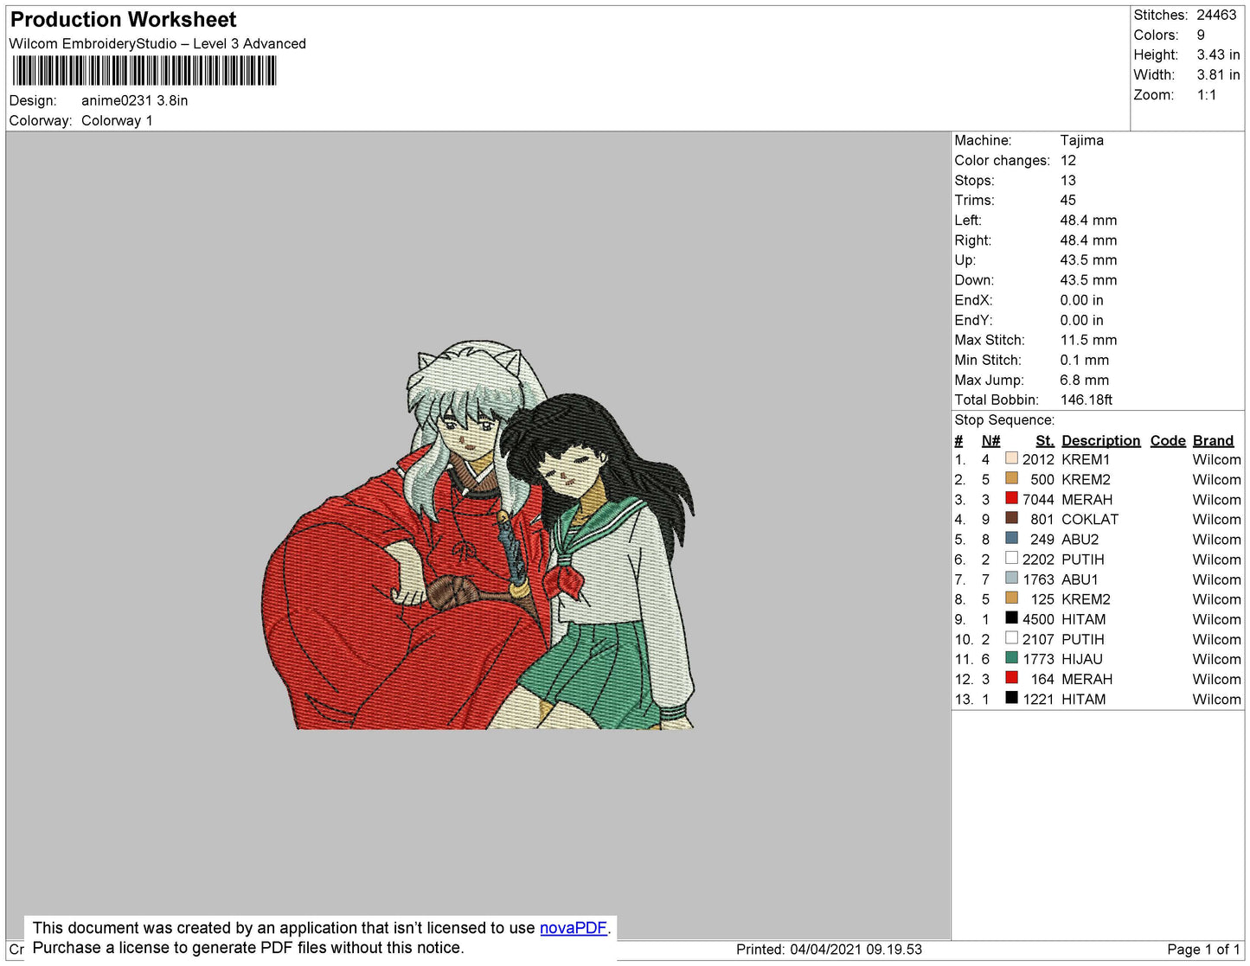Viewport: 1250px width, 966px height.
Task: Click the Max Jump value '6.8 mm'
Action: click(1084, 380)
